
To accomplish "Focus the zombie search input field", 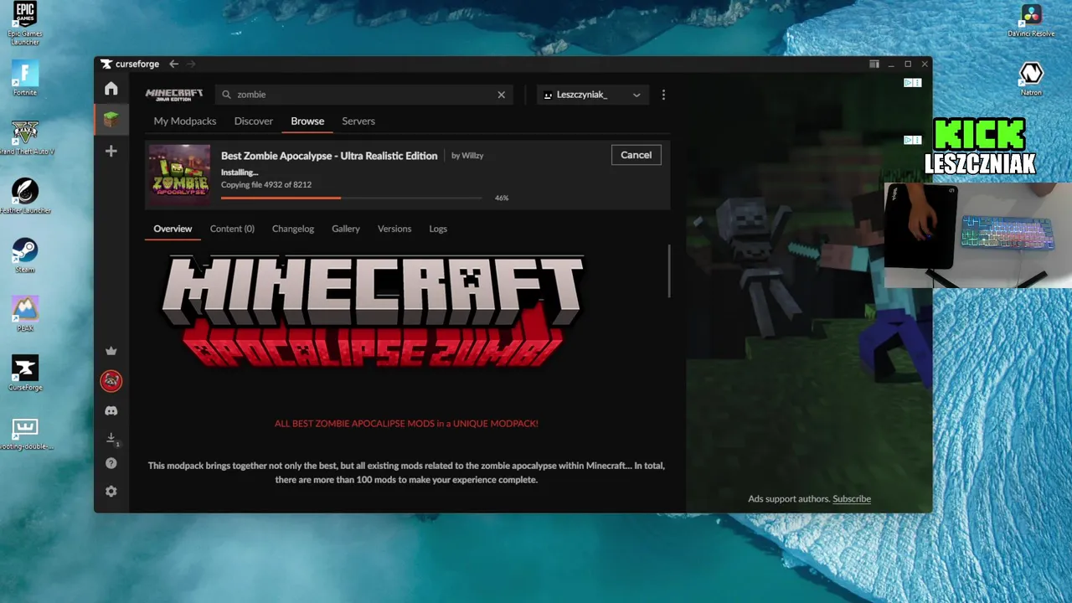I will (x=363, y=95).
